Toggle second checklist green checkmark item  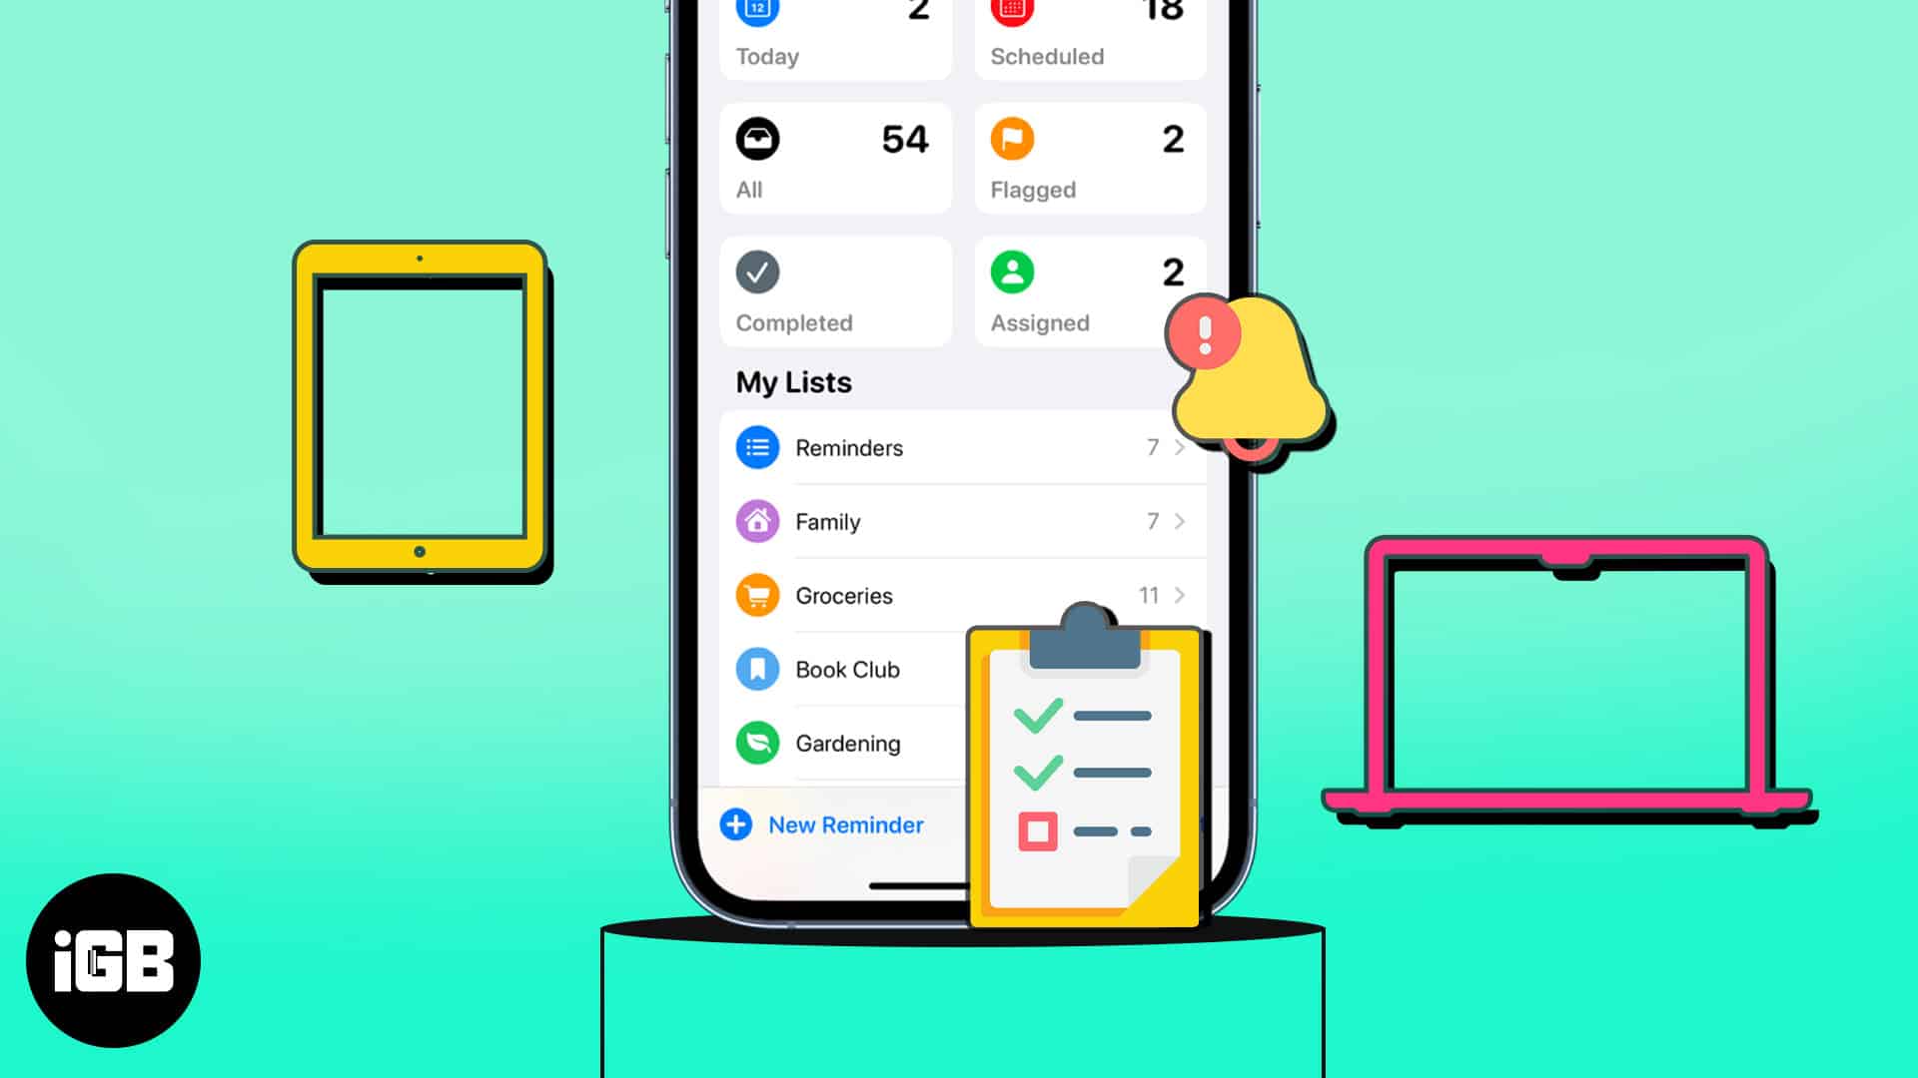[1041, 772]
